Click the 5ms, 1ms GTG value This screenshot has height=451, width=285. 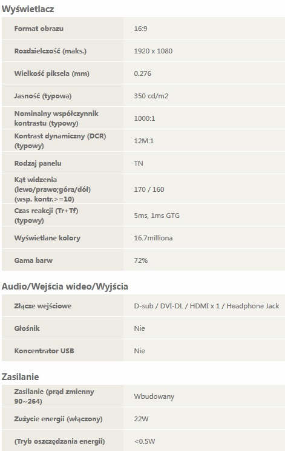click(157, 215)
